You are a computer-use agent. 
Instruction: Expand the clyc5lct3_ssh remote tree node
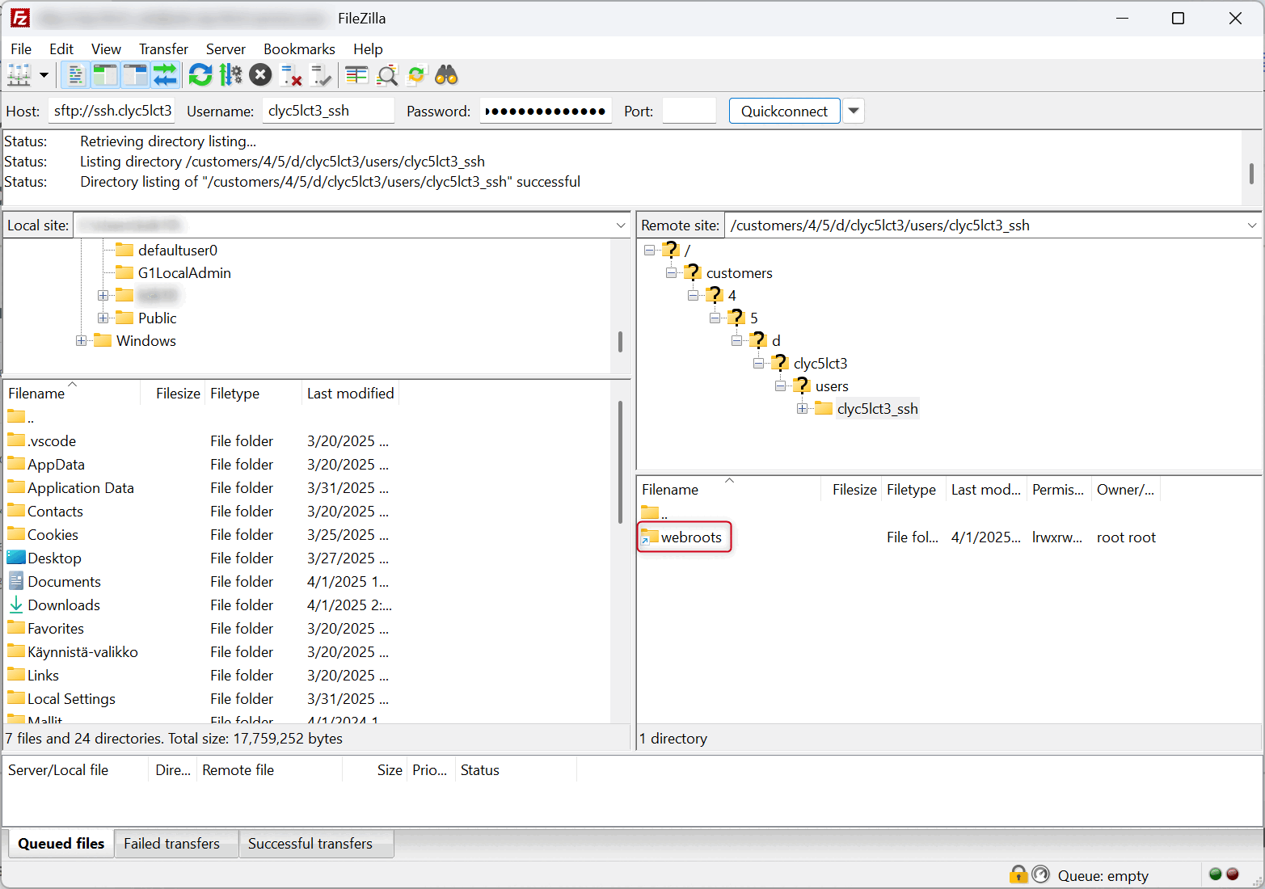point(802,409)
